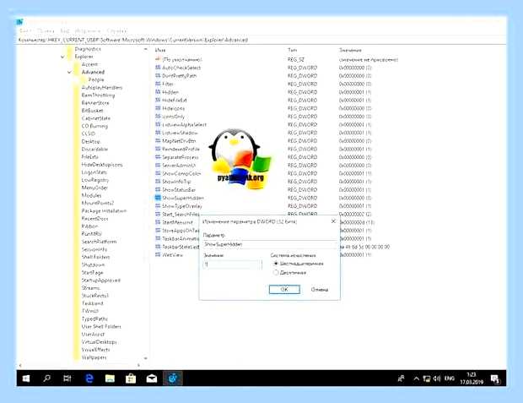The height and width of the screenshot is (403, 523).
Task: Sort by the Тип column header
Action: click(x=292, y=50)
